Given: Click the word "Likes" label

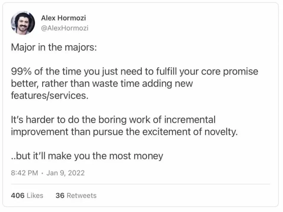Looking at the screenshot, I should (35, 195).
